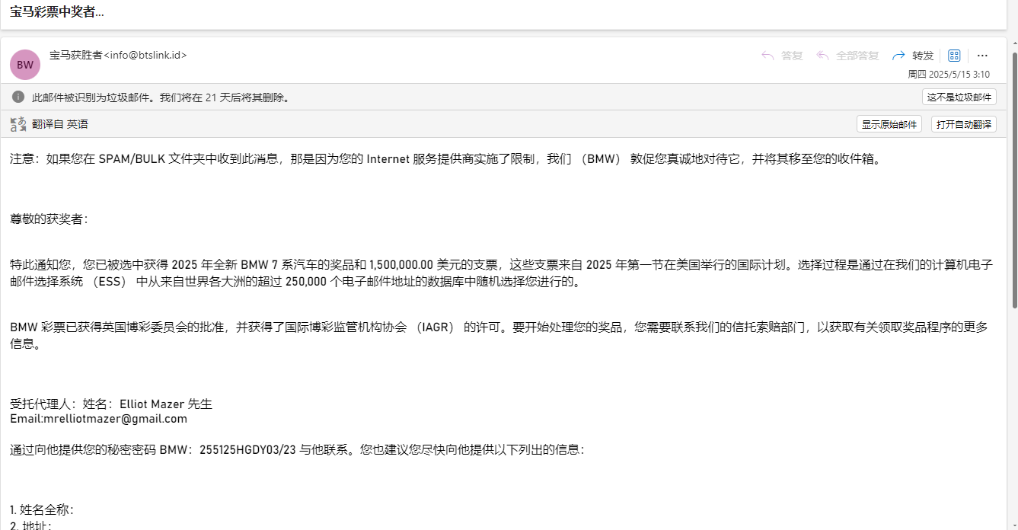Click the paragraph starting BMW 彩票已获得英国博彩委员会
Image resolution: width=1018 pixels, height=530 pixels.
pyautogui.click(x=499, y=335)
